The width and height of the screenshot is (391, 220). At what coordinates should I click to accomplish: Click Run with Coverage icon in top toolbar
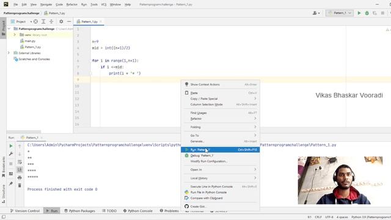tap(375, 13)
